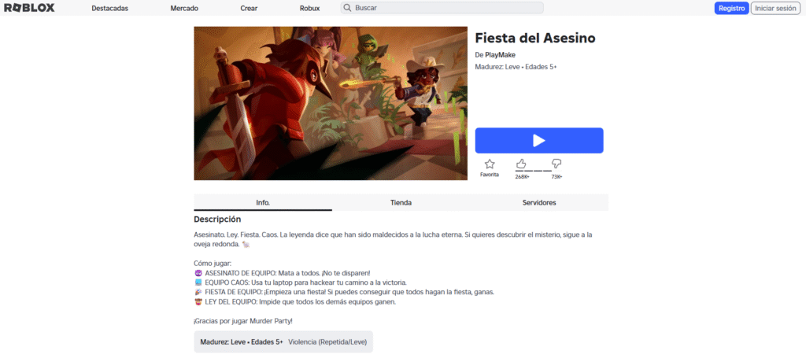Focus the Buscar search field
The height and width of the screenshot is (358, 806).
tap(442, 8)
